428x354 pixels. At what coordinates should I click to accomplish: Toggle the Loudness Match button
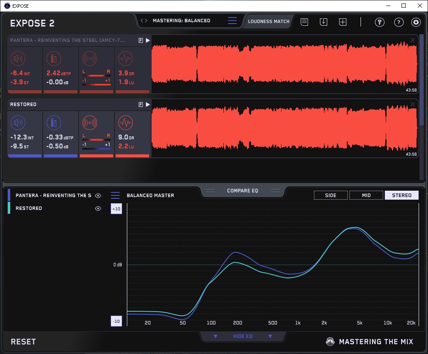[x=269, y=21]
